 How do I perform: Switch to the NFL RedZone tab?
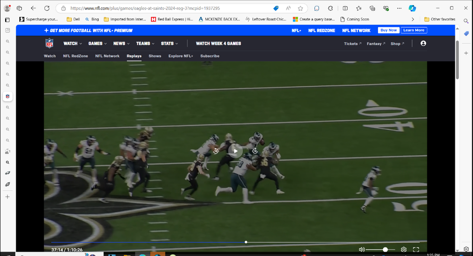(75, 56)
